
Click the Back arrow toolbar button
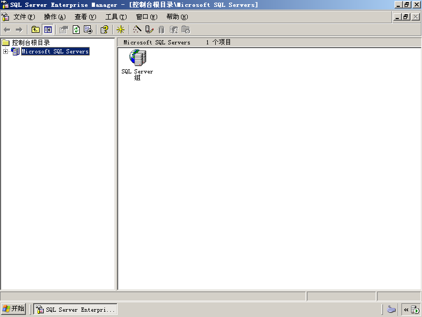point(7,30)
